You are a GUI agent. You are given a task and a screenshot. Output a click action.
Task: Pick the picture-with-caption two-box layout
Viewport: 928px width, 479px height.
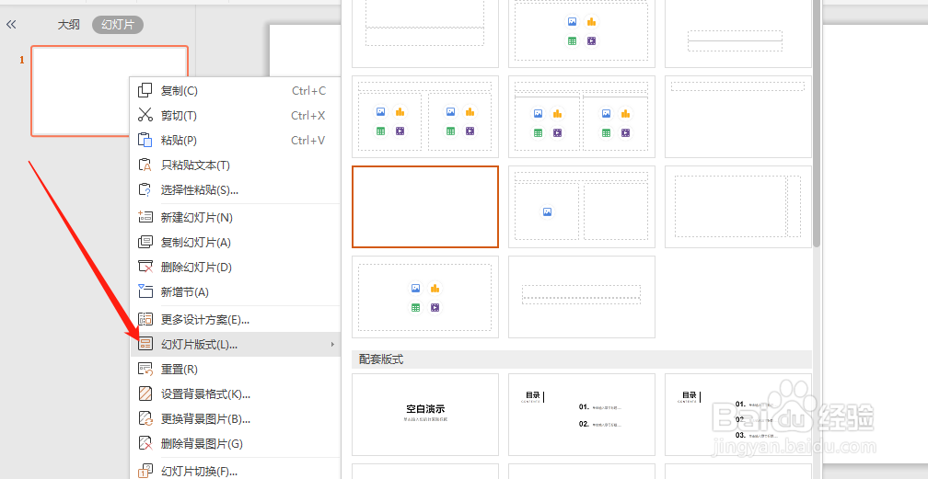click(581, 206)
